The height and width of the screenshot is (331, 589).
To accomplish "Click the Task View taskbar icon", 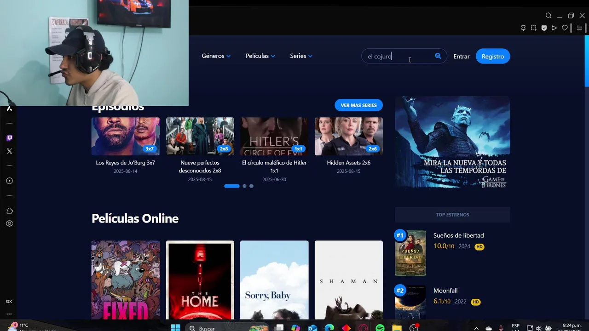I will click(x=279, y=328).
